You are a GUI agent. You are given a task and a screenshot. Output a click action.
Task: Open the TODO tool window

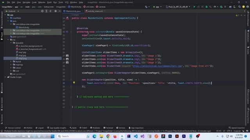pyautogui.click(x=83, y=128)
